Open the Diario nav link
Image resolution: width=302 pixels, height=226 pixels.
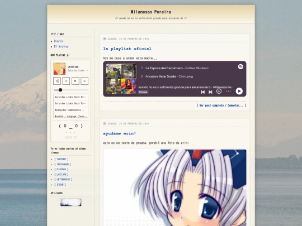point(58,41)
